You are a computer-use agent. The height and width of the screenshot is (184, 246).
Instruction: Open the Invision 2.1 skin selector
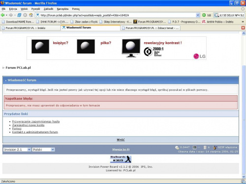tap(17, 150)
